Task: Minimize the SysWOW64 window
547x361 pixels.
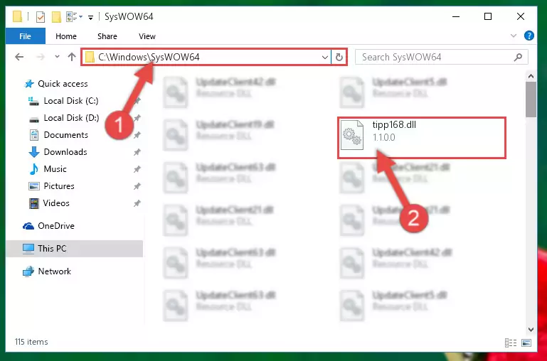Action: (456, 16)
